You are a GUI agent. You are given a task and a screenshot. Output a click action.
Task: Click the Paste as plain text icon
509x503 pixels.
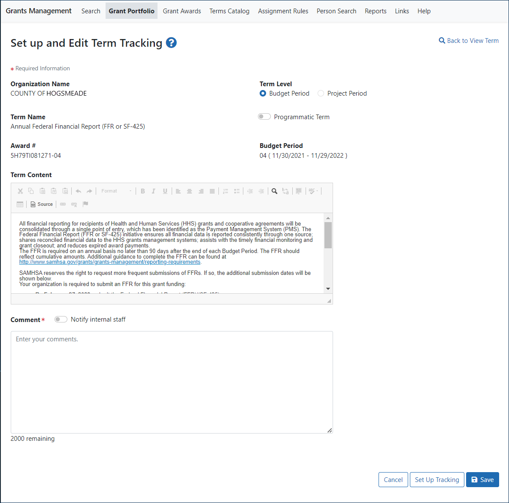(x=54, y=191)
